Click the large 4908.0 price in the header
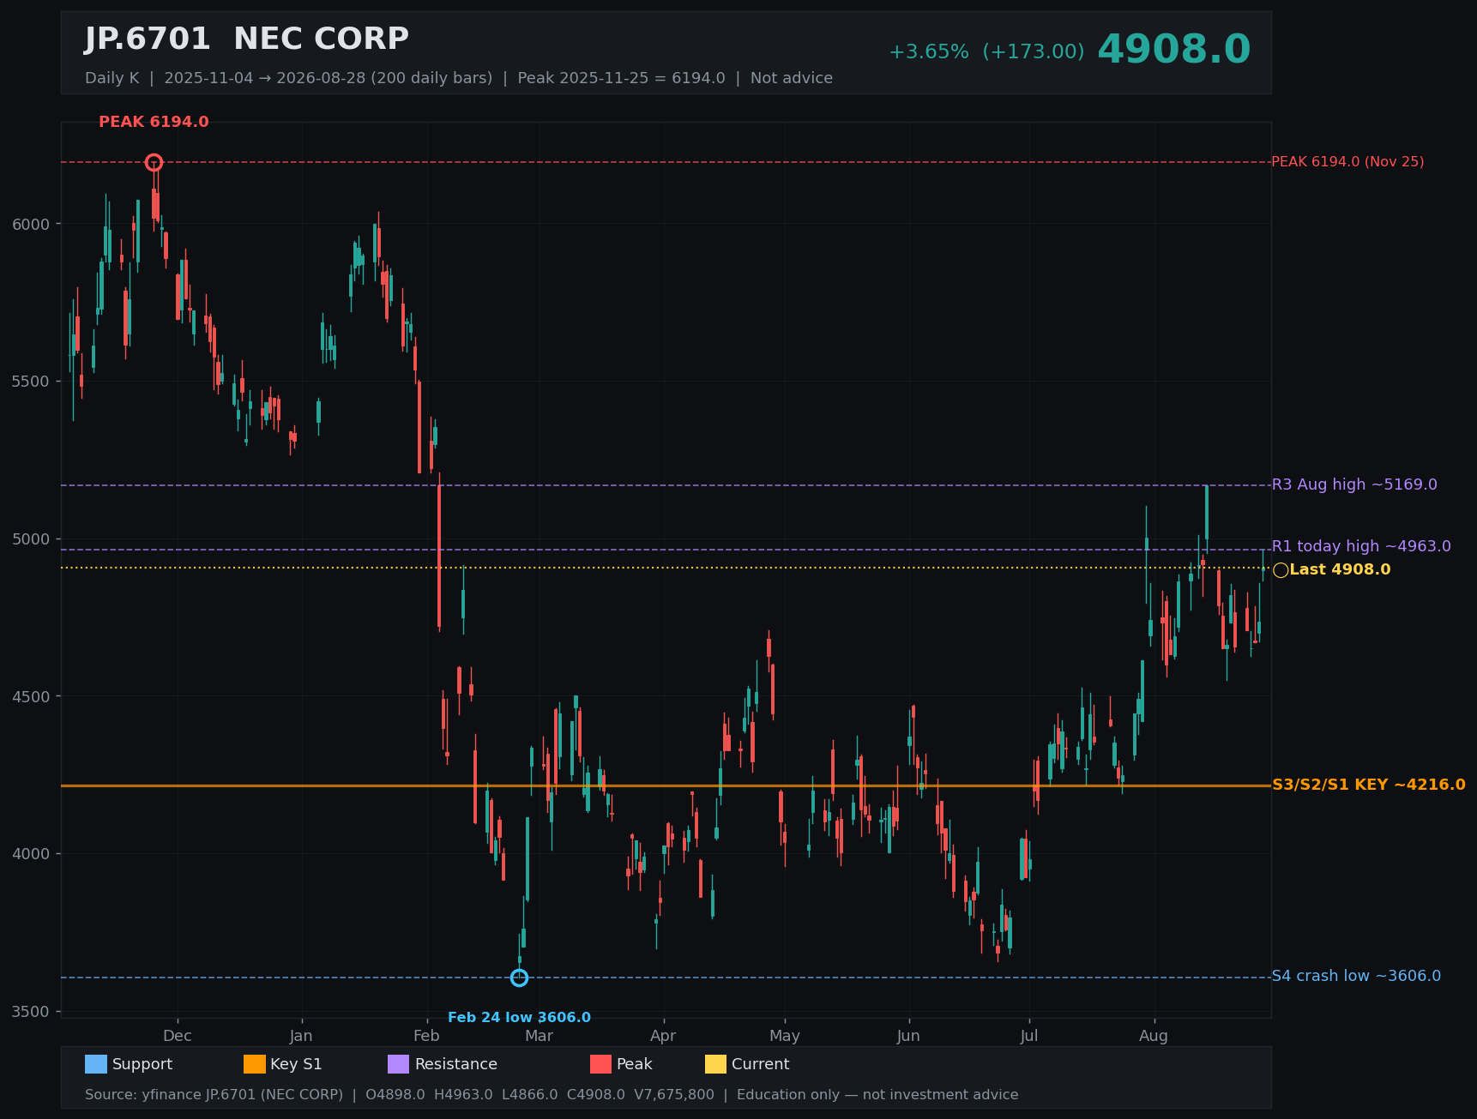The height and width of the screenshot is (1119, 1477). [1174, 50]
